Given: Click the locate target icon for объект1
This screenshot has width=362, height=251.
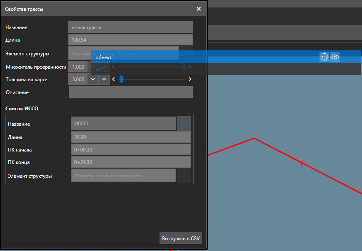Looking at the screenshot, I should point(324,57).
